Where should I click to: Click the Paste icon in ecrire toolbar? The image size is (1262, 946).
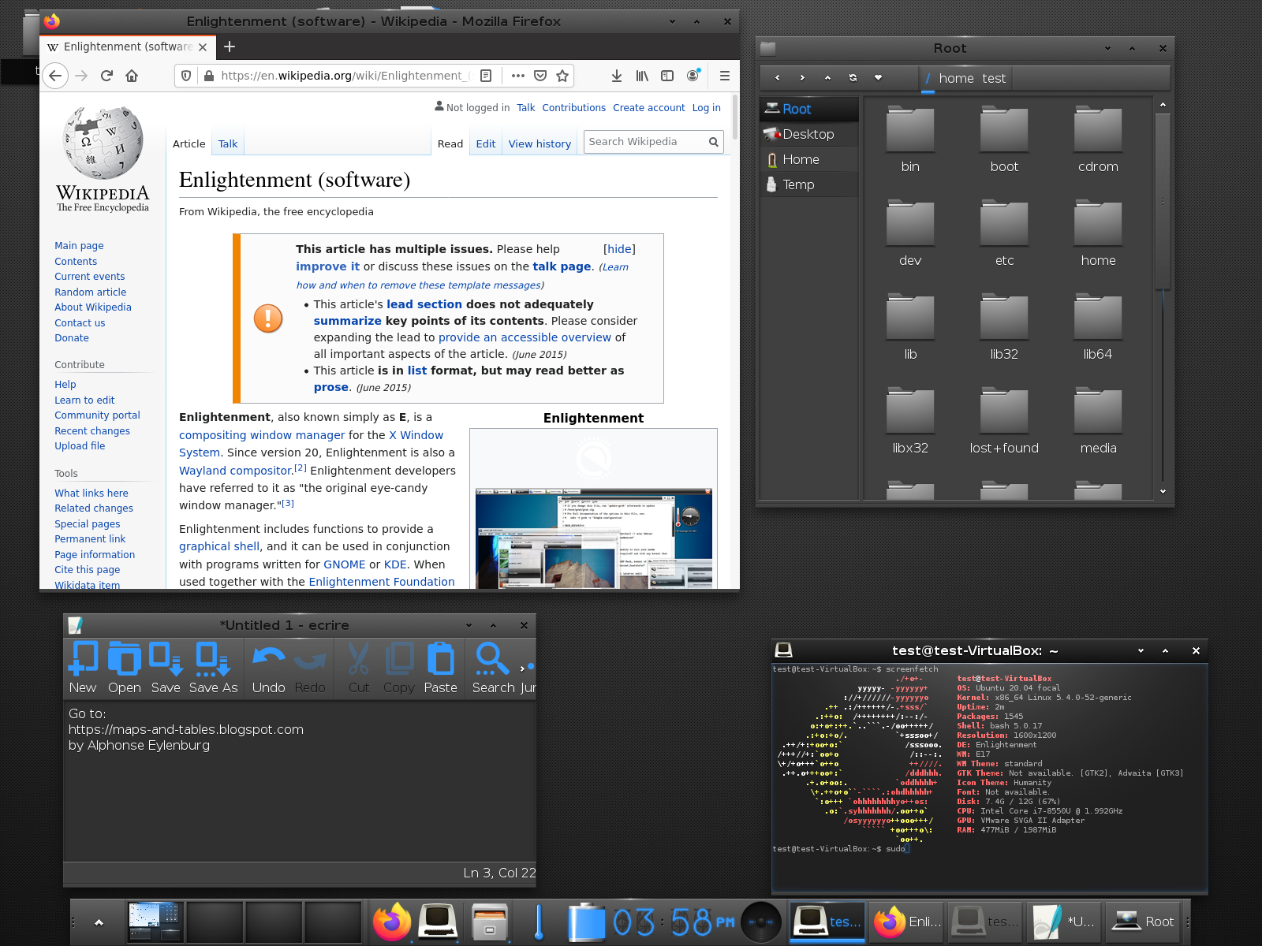coord(440,660)
